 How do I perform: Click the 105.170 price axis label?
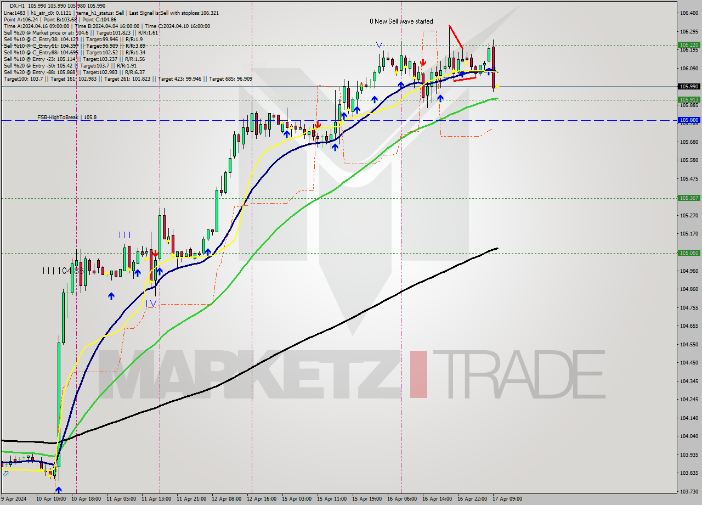click(689, 233)
